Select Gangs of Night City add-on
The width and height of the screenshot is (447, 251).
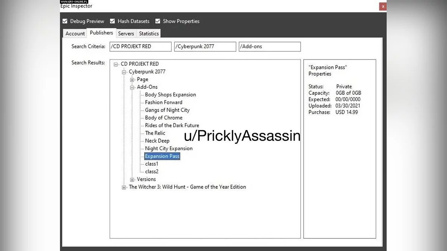167,110
